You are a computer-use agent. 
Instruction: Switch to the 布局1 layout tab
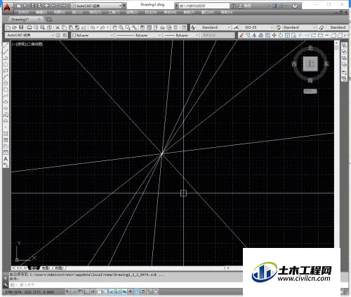click(46, 268)
